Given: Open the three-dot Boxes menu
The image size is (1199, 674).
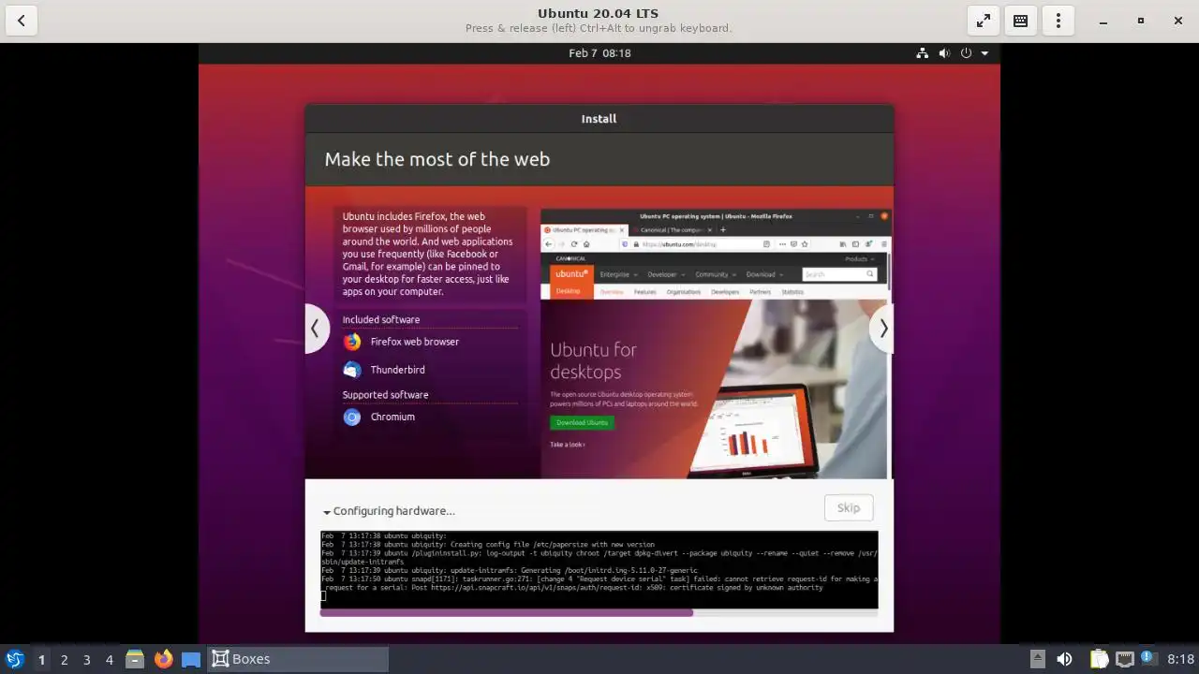Looking at the screenshot, I should (x=1058, y=21).
